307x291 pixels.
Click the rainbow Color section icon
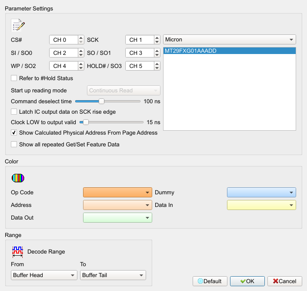point(18,178)
